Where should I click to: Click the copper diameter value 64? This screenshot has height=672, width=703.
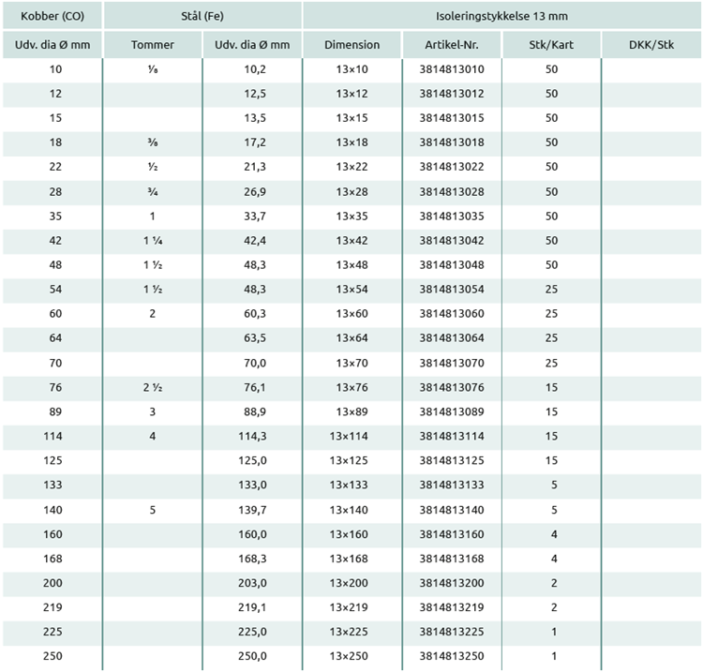pyautogui.click(x=55, y=338)
